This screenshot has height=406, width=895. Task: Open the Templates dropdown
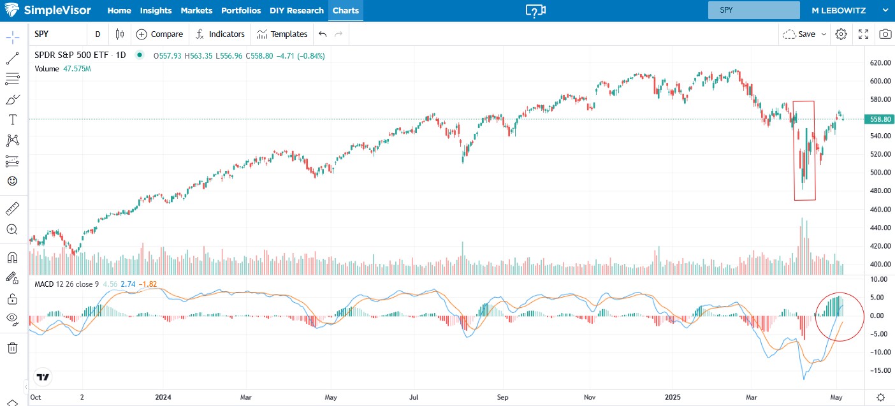[x=281, y=34]
